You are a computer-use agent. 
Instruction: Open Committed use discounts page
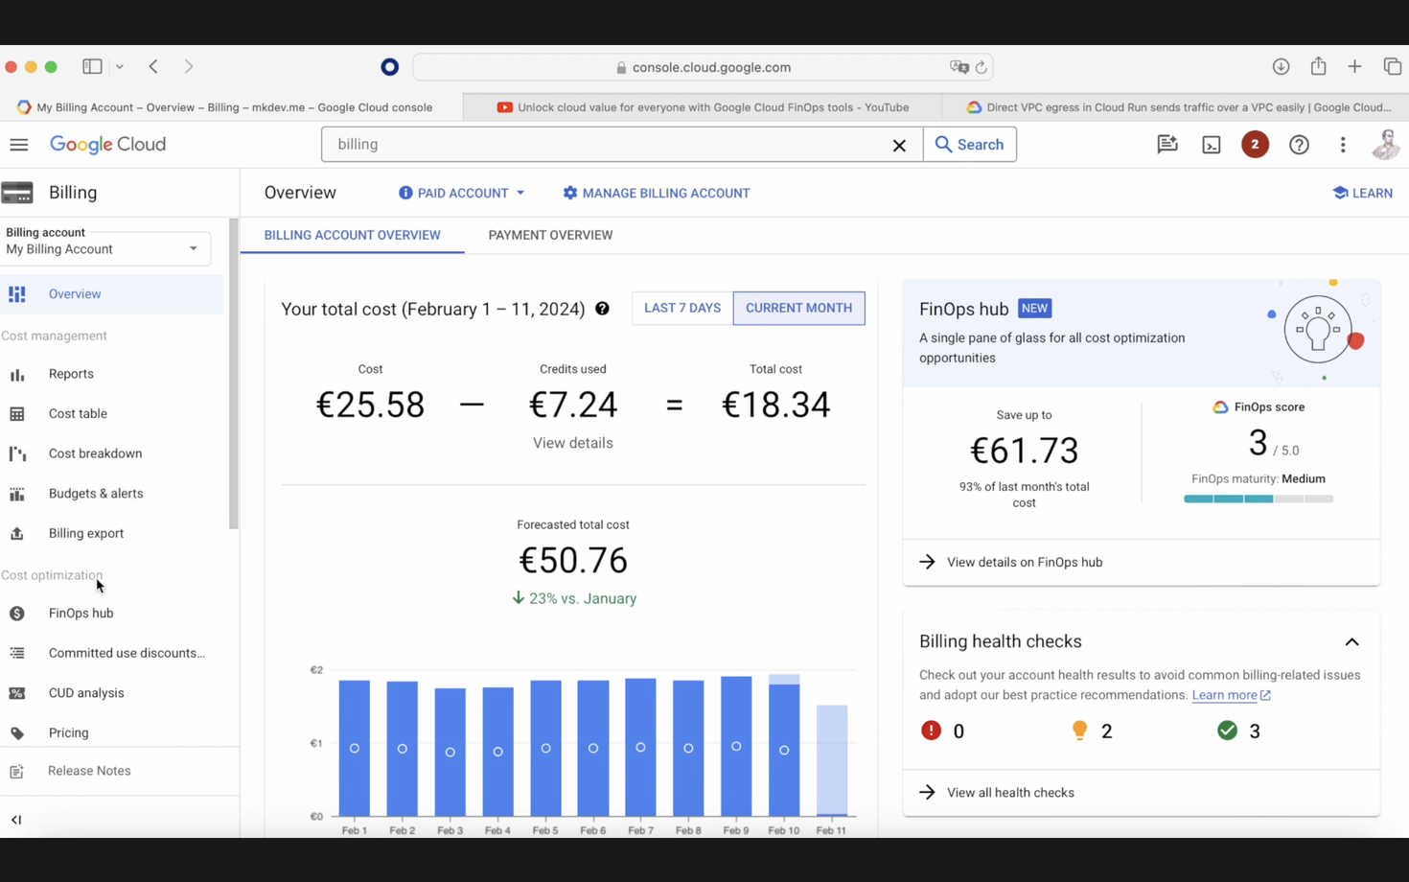click(x=127, y=653)
